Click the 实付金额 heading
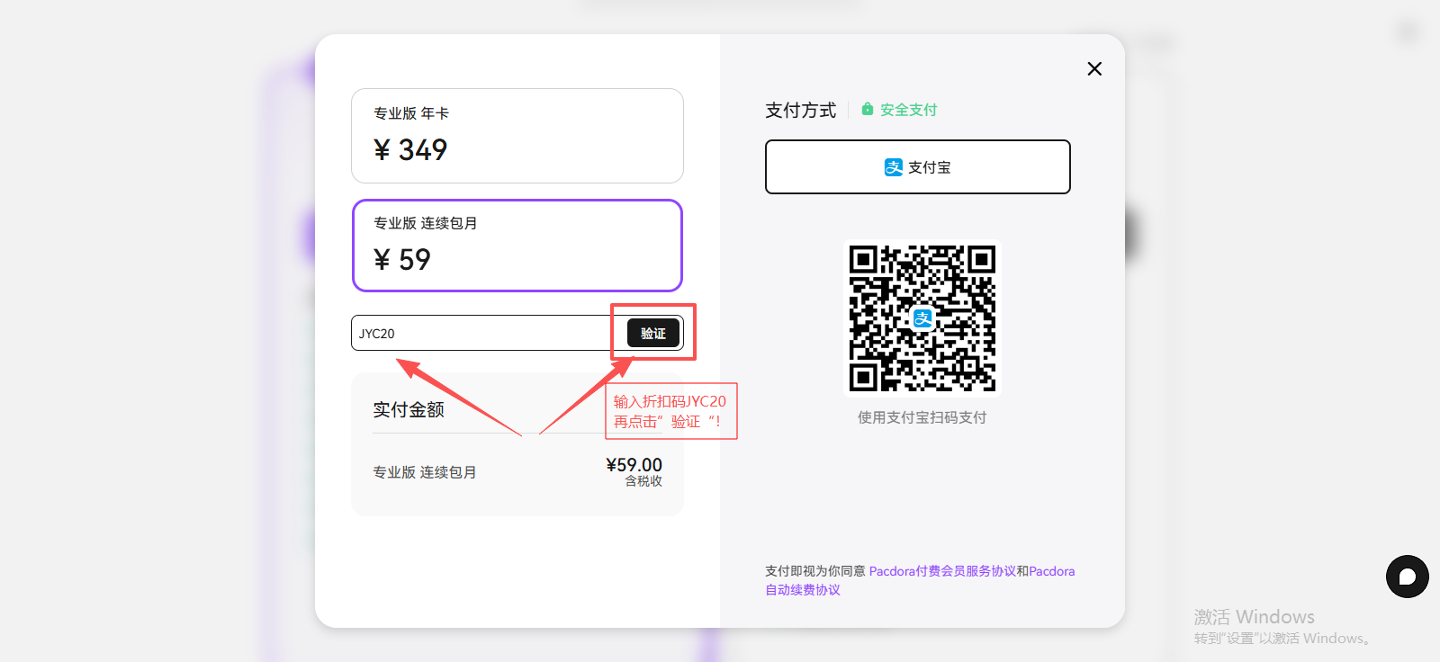 coord(409,409)
